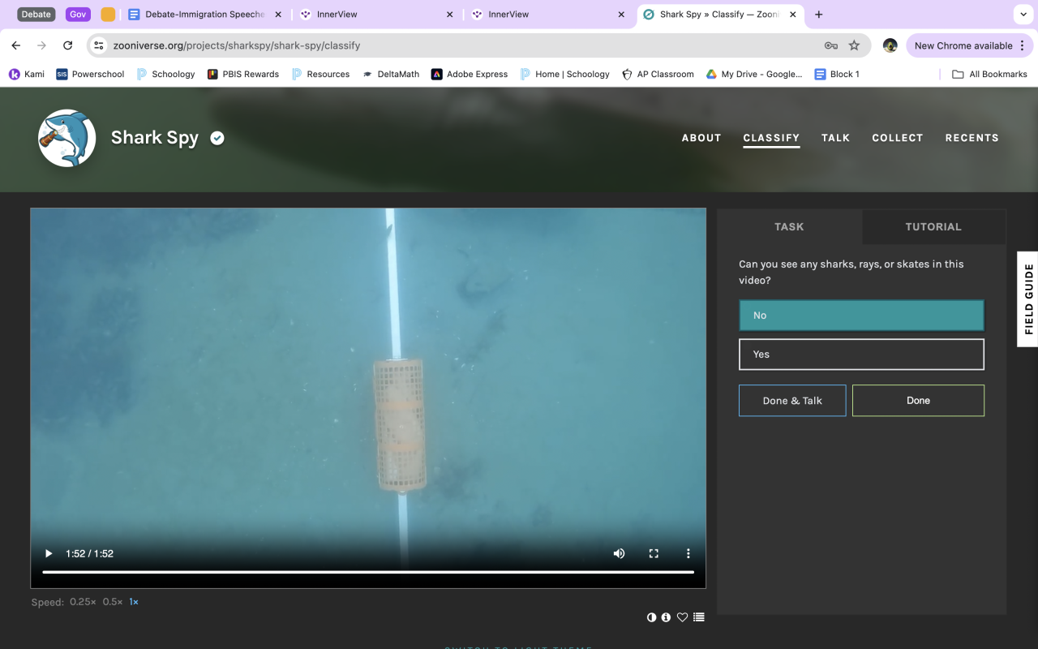Switch to the Debate-Immigration Speeches tab

(206, 15)
